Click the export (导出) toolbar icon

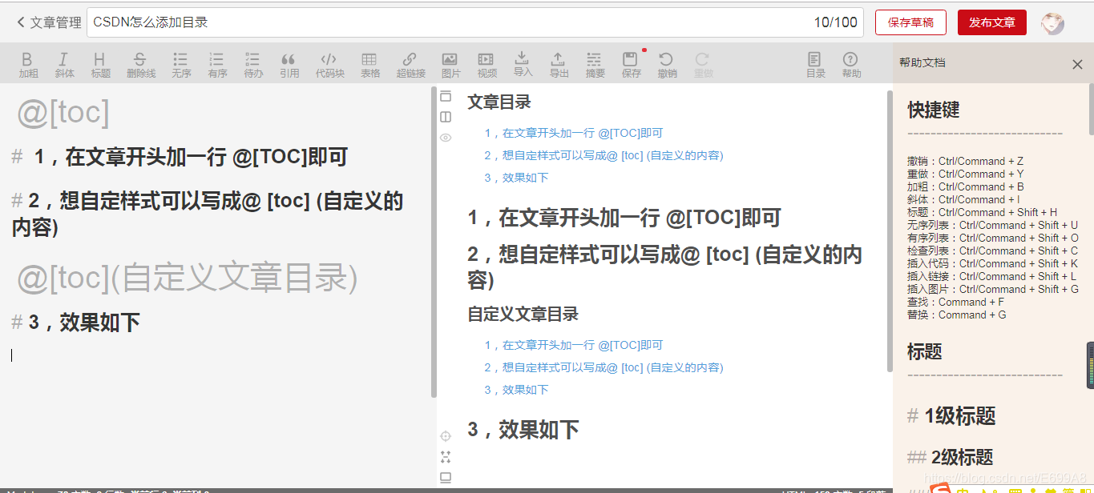559,65
